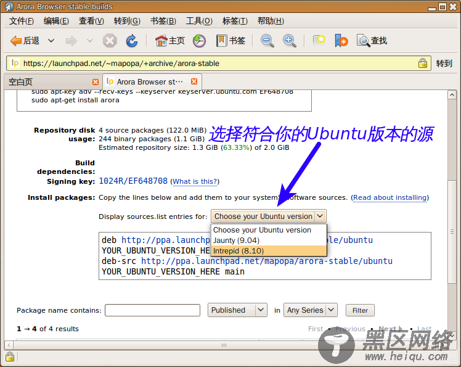Click the Arora window title icon

[x=9, y=6]
